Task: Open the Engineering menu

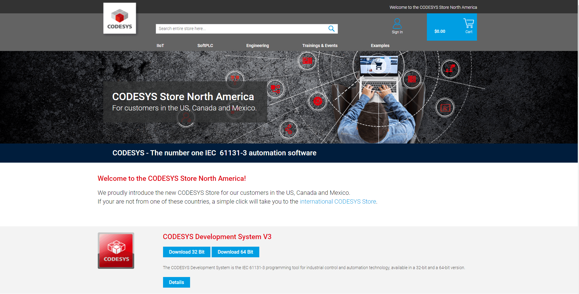Action: (257, 46)
